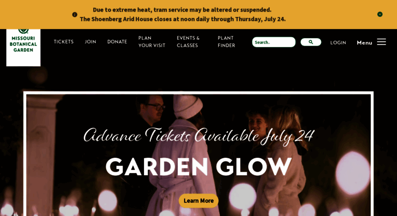Expand the Menu label
The width and height of the screenshot is (397, 216).
[364, 42]
